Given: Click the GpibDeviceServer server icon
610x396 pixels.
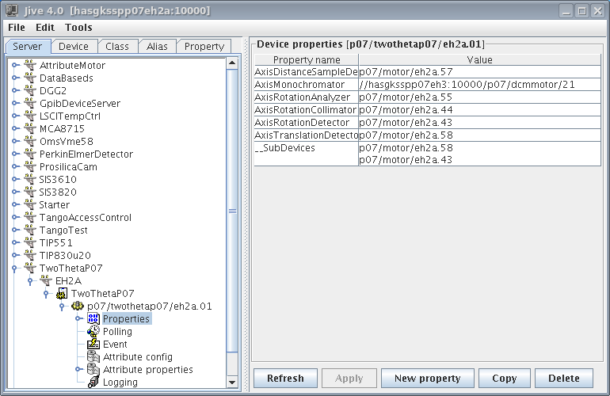Looking at the screenshot, I should click(30, 103).
